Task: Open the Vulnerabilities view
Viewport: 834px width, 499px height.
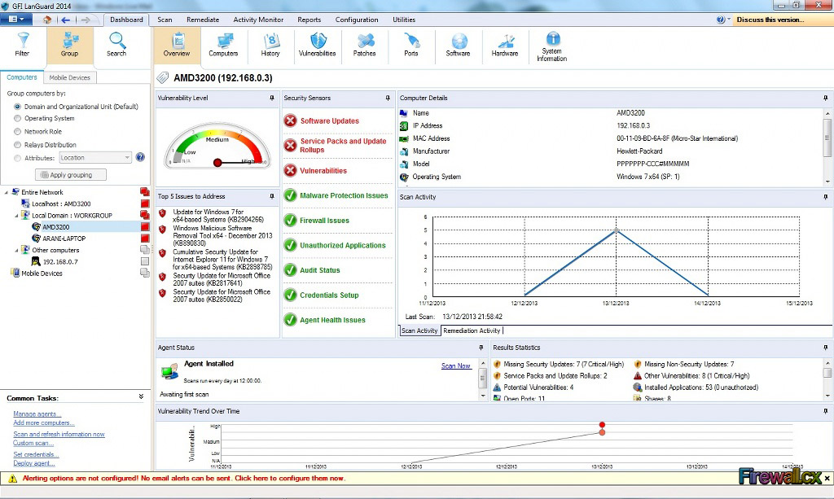Action: (318, 45)
